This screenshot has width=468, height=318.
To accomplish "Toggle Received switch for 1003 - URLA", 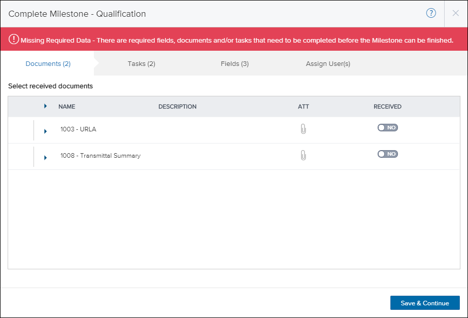I will [387, 128].
